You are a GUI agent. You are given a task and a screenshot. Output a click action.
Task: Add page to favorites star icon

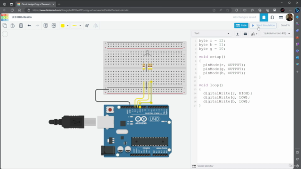pyautogui.click(x=228, y=10)
